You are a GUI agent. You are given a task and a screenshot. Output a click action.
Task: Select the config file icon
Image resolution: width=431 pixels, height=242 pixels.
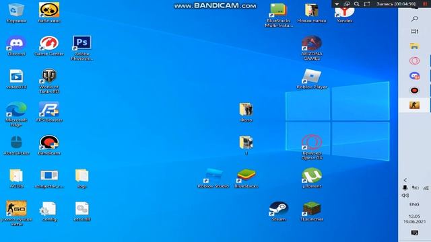click(x=49, y=211)
